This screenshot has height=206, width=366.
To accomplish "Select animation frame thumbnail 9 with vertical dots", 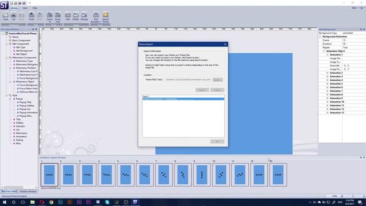I will click(202, 175).
